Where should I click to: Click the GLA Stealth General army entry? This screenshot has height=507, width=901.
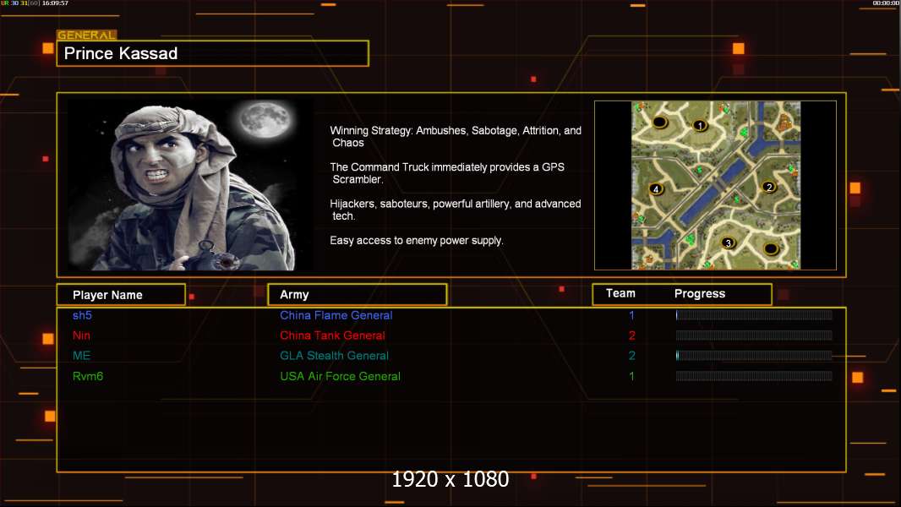(x=334, y=356)
